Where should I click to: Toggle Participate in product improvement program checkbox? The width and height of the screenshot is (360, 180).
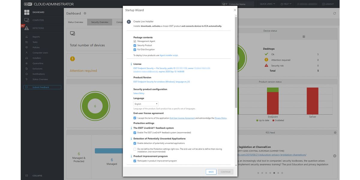pyautogui.click(x=135, y=161)
